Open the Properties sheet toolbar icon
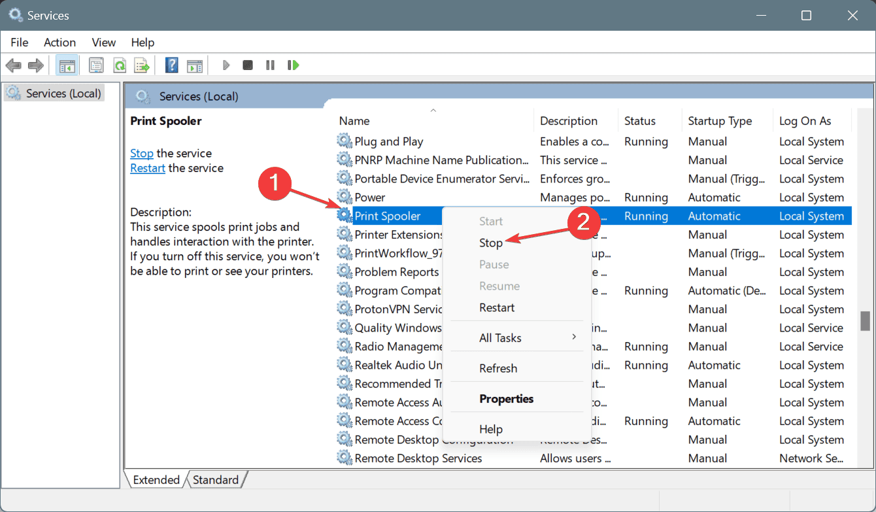This screenshot has width=876, height=512. pyautogui.click(x=97, y=65)
